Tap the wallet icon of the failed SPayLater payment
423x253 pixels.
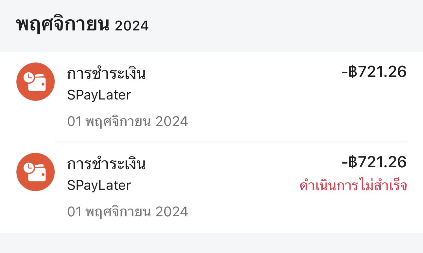tap(35, 172)
